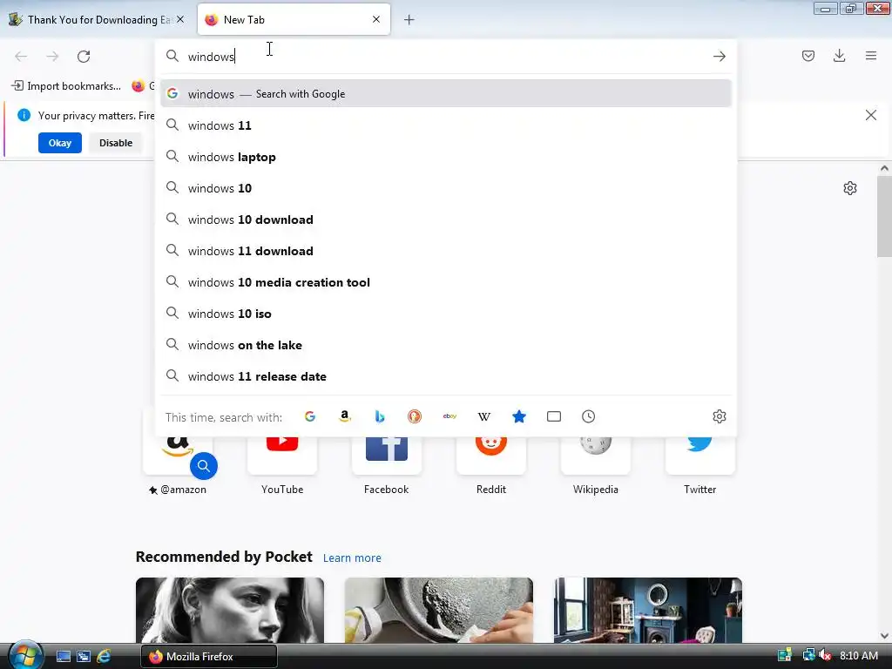Choose the 'windows laptop' suggestion
Image resolution: width=892 pixels, height=669 pixels.
pos(445,157)
